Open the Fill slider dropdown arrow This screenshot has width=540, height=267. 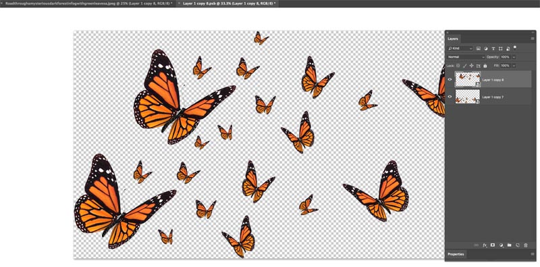click(514, 66)
